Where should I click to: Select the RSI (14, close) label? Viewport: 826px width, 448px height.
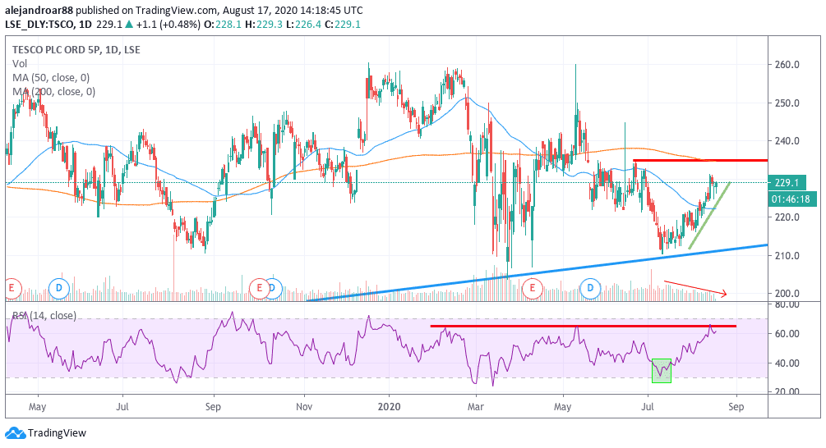[x=44, y=316]
